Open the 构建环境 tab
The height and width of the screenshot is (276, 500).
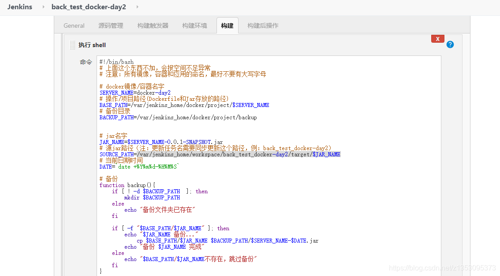coord(194,26)
